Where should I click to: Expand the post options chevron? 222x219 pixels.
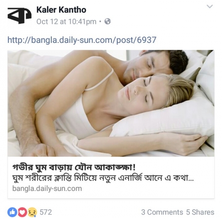click(x=210, y=6)
